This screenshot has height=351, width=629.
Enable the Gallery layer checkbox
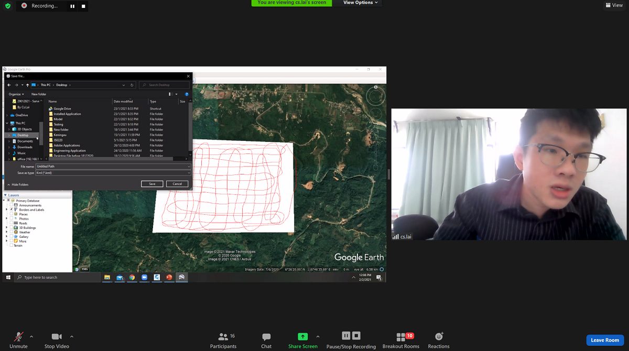[12, 237]
